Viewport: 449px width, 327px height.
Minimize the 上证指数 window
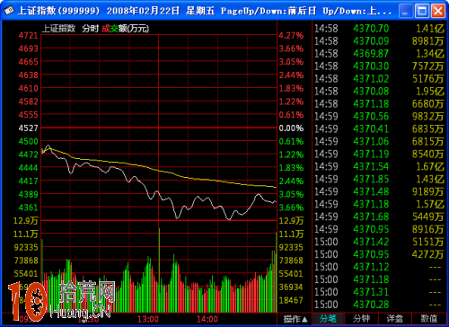[x=406, y=11]
